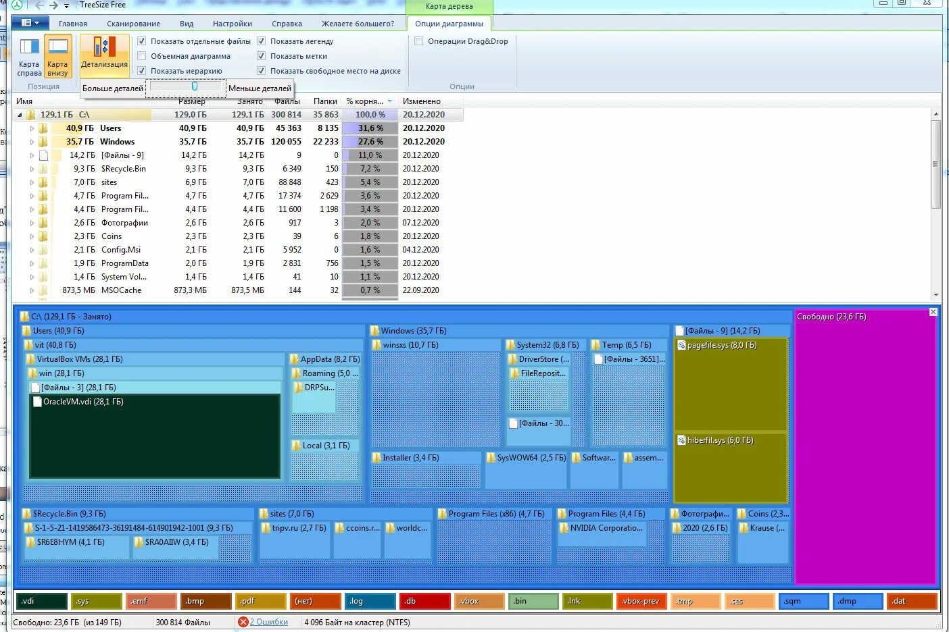Screen dimensions: 949x632
Task: Click the back arrow in title bar
Action: pyautogui.click(x=39, y=5)
